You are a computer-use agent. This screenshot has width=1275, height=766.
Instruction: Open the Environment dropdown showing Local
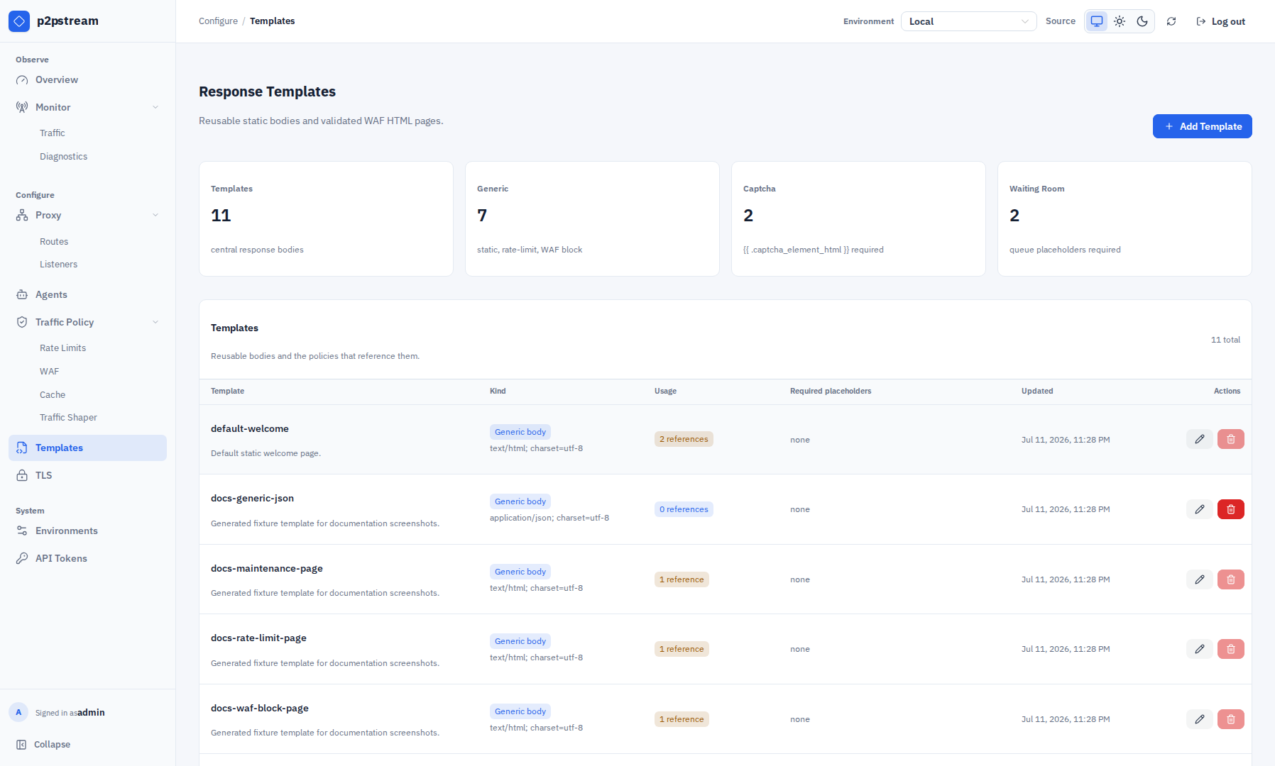[968, 21]
